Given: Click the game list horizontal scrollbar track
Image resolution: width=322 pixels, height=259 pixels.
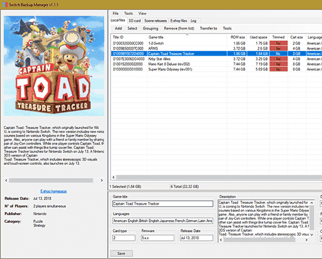Looking at the screenshot, I should pos(219,177).
